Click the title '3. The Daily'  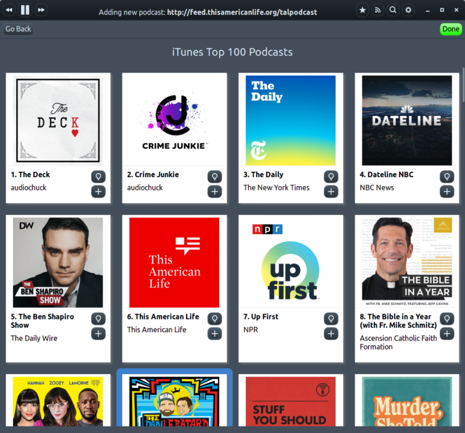264,174
